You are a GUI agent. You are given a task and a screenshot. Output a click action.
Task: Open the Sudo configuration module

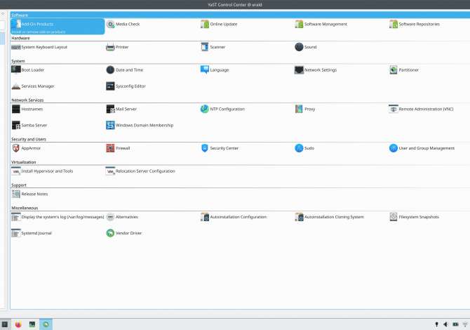click(x=304, y=148)
